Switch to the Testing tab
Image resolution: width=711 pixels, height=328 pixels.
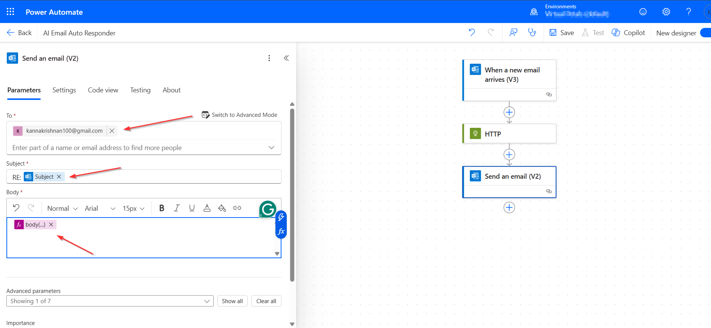click(140, 90)
